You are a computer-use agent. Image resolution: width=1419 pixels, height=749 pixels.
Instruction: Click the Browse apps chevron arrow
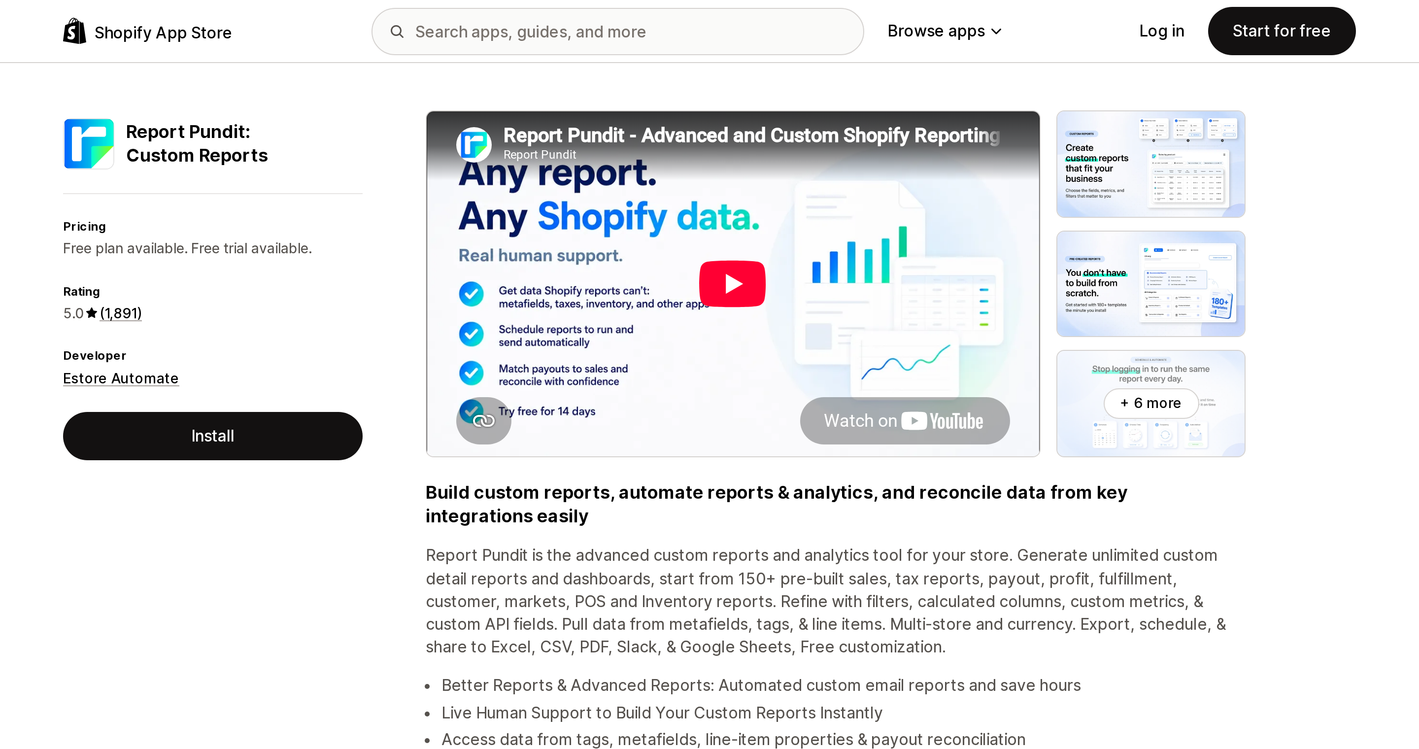point(996,32)
